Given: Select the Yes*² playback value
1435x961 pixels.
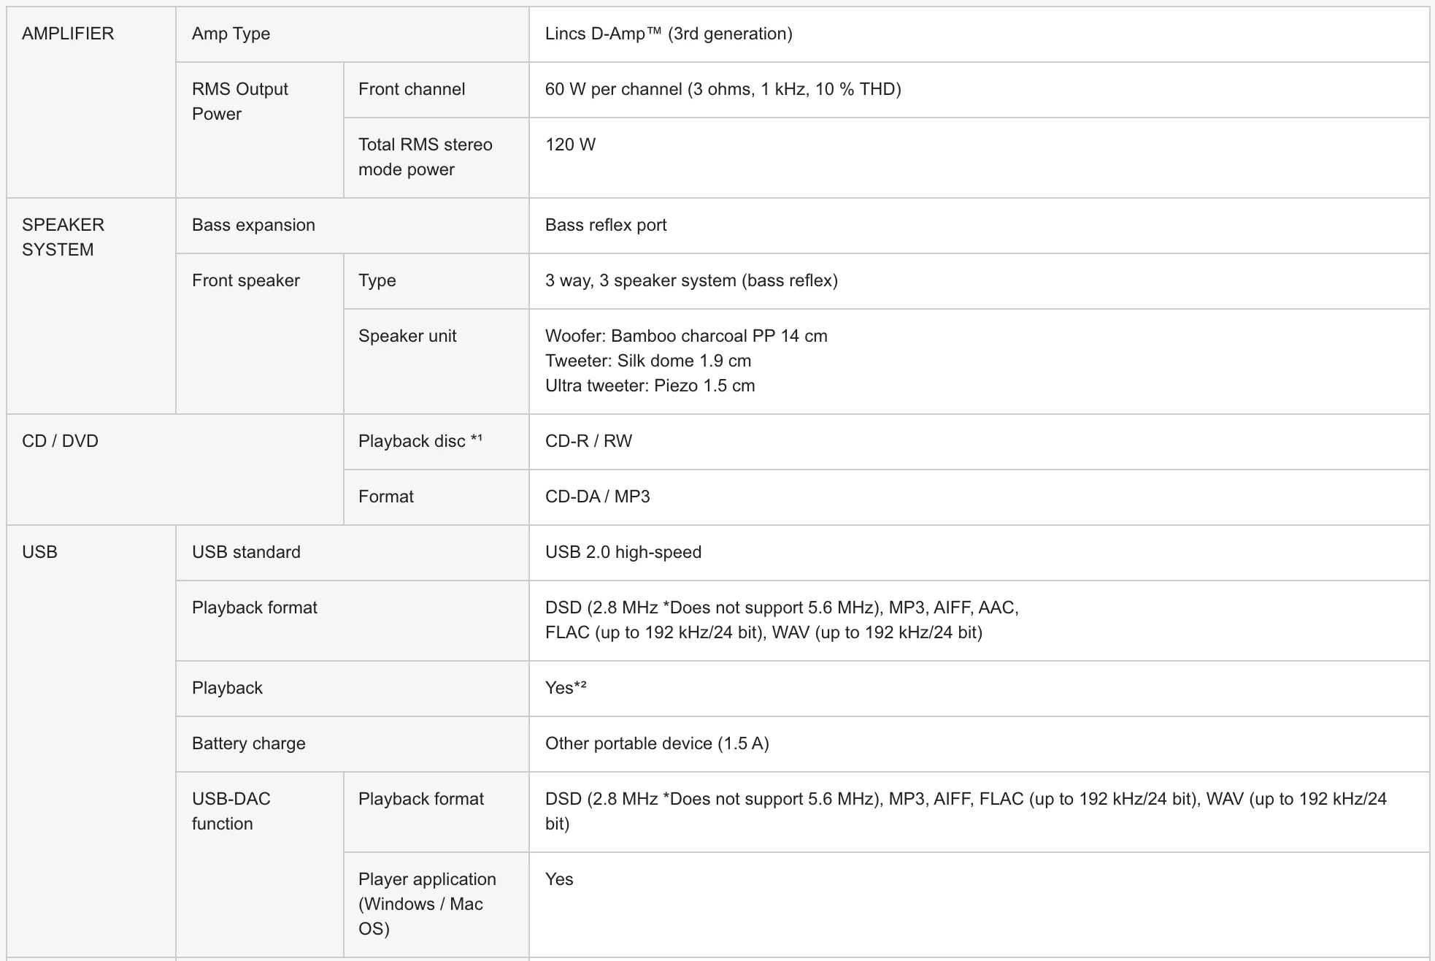Looking at the screenshot, I should coord(566,688).
